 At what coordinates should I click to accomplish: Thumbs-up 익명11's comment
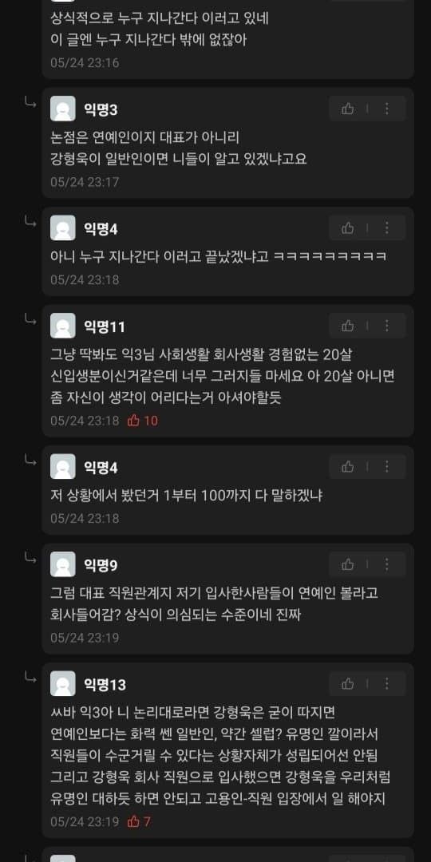[x=347, y=326]
